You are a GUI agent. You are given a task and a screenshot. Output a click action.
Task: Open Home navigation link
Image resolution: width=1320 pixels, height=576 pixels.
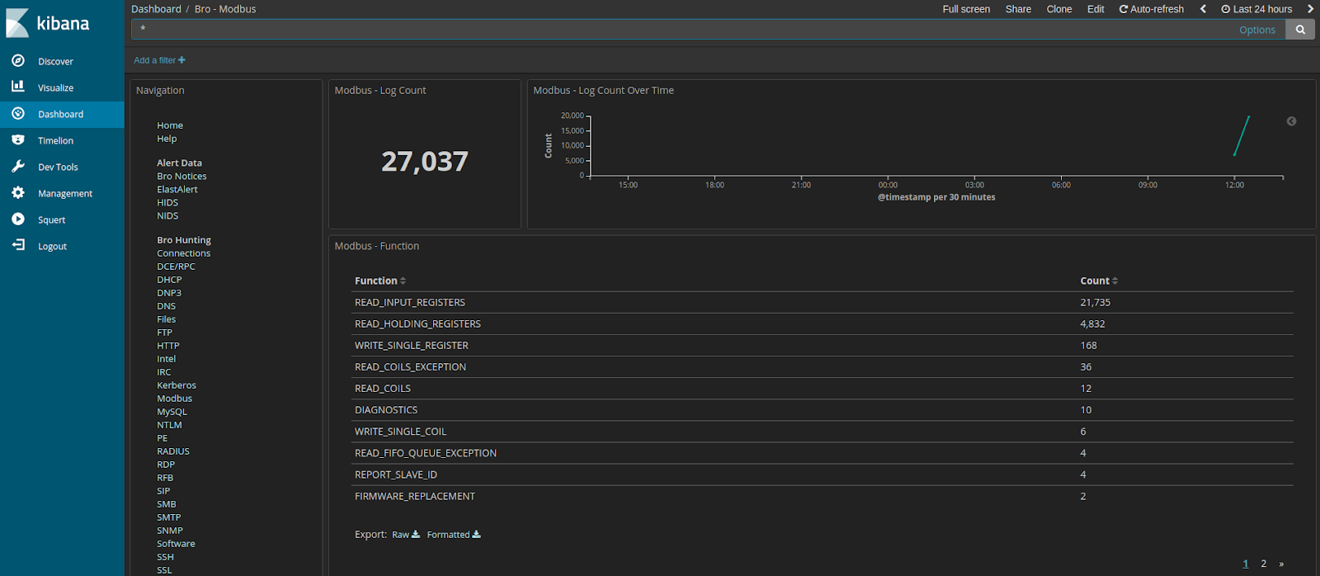coord(170,125)
